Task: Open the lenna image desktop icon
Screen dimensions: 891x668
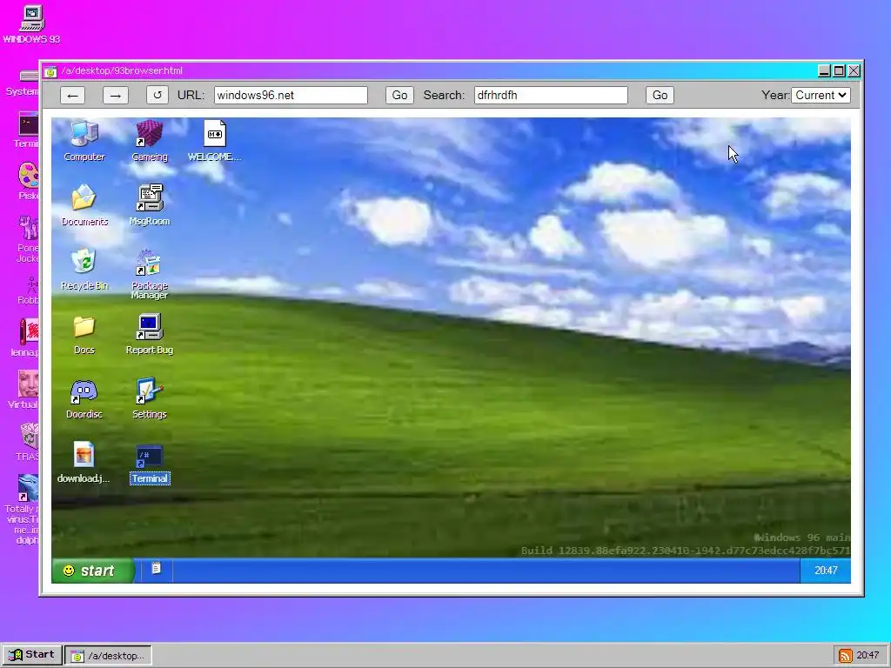Action: coord(25,337)
